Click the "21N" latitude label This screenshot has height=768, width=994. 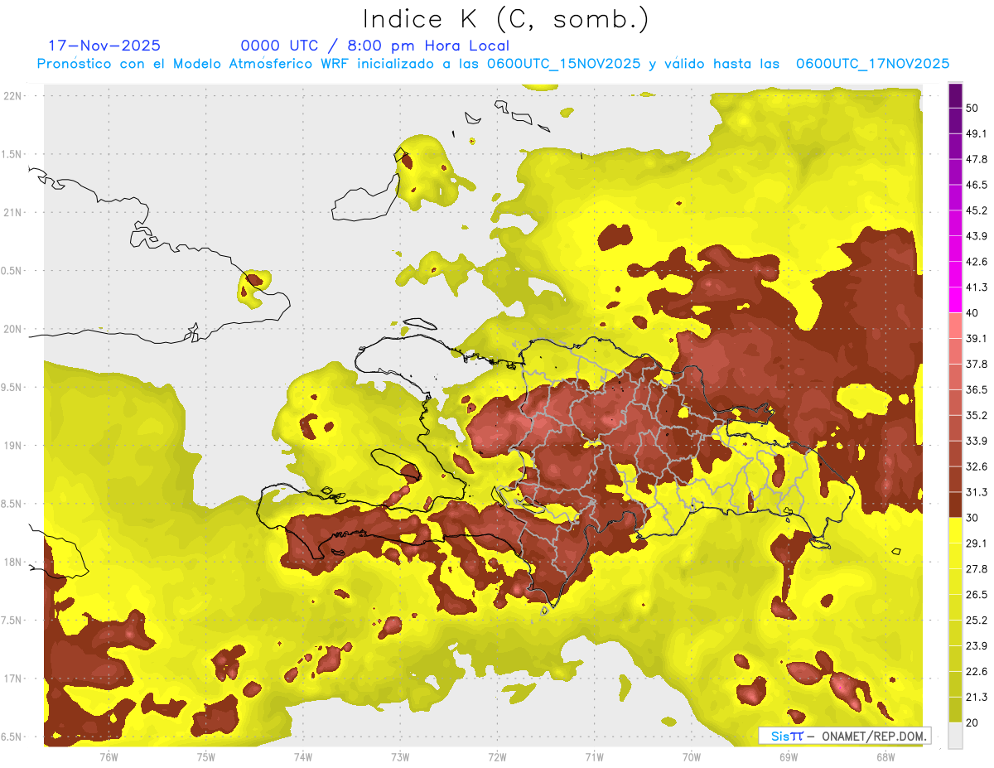(12, 213)
